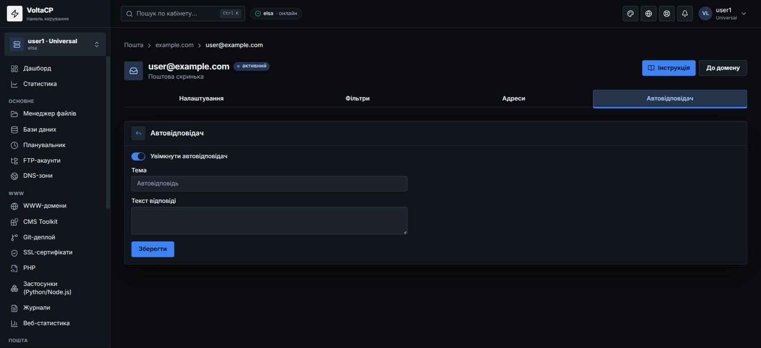
Task: Open WWW-домени in sidebar
Action: pos(55,206)
